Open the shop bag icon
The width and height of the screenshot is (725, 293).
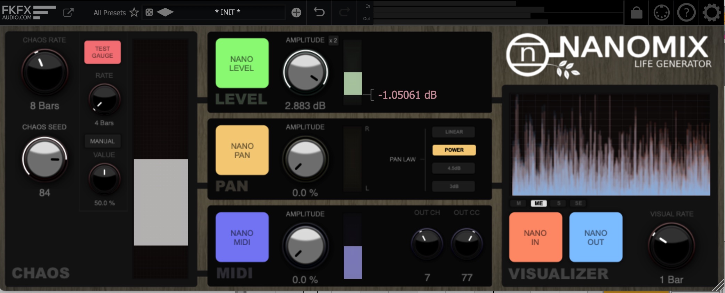point(637,13)
